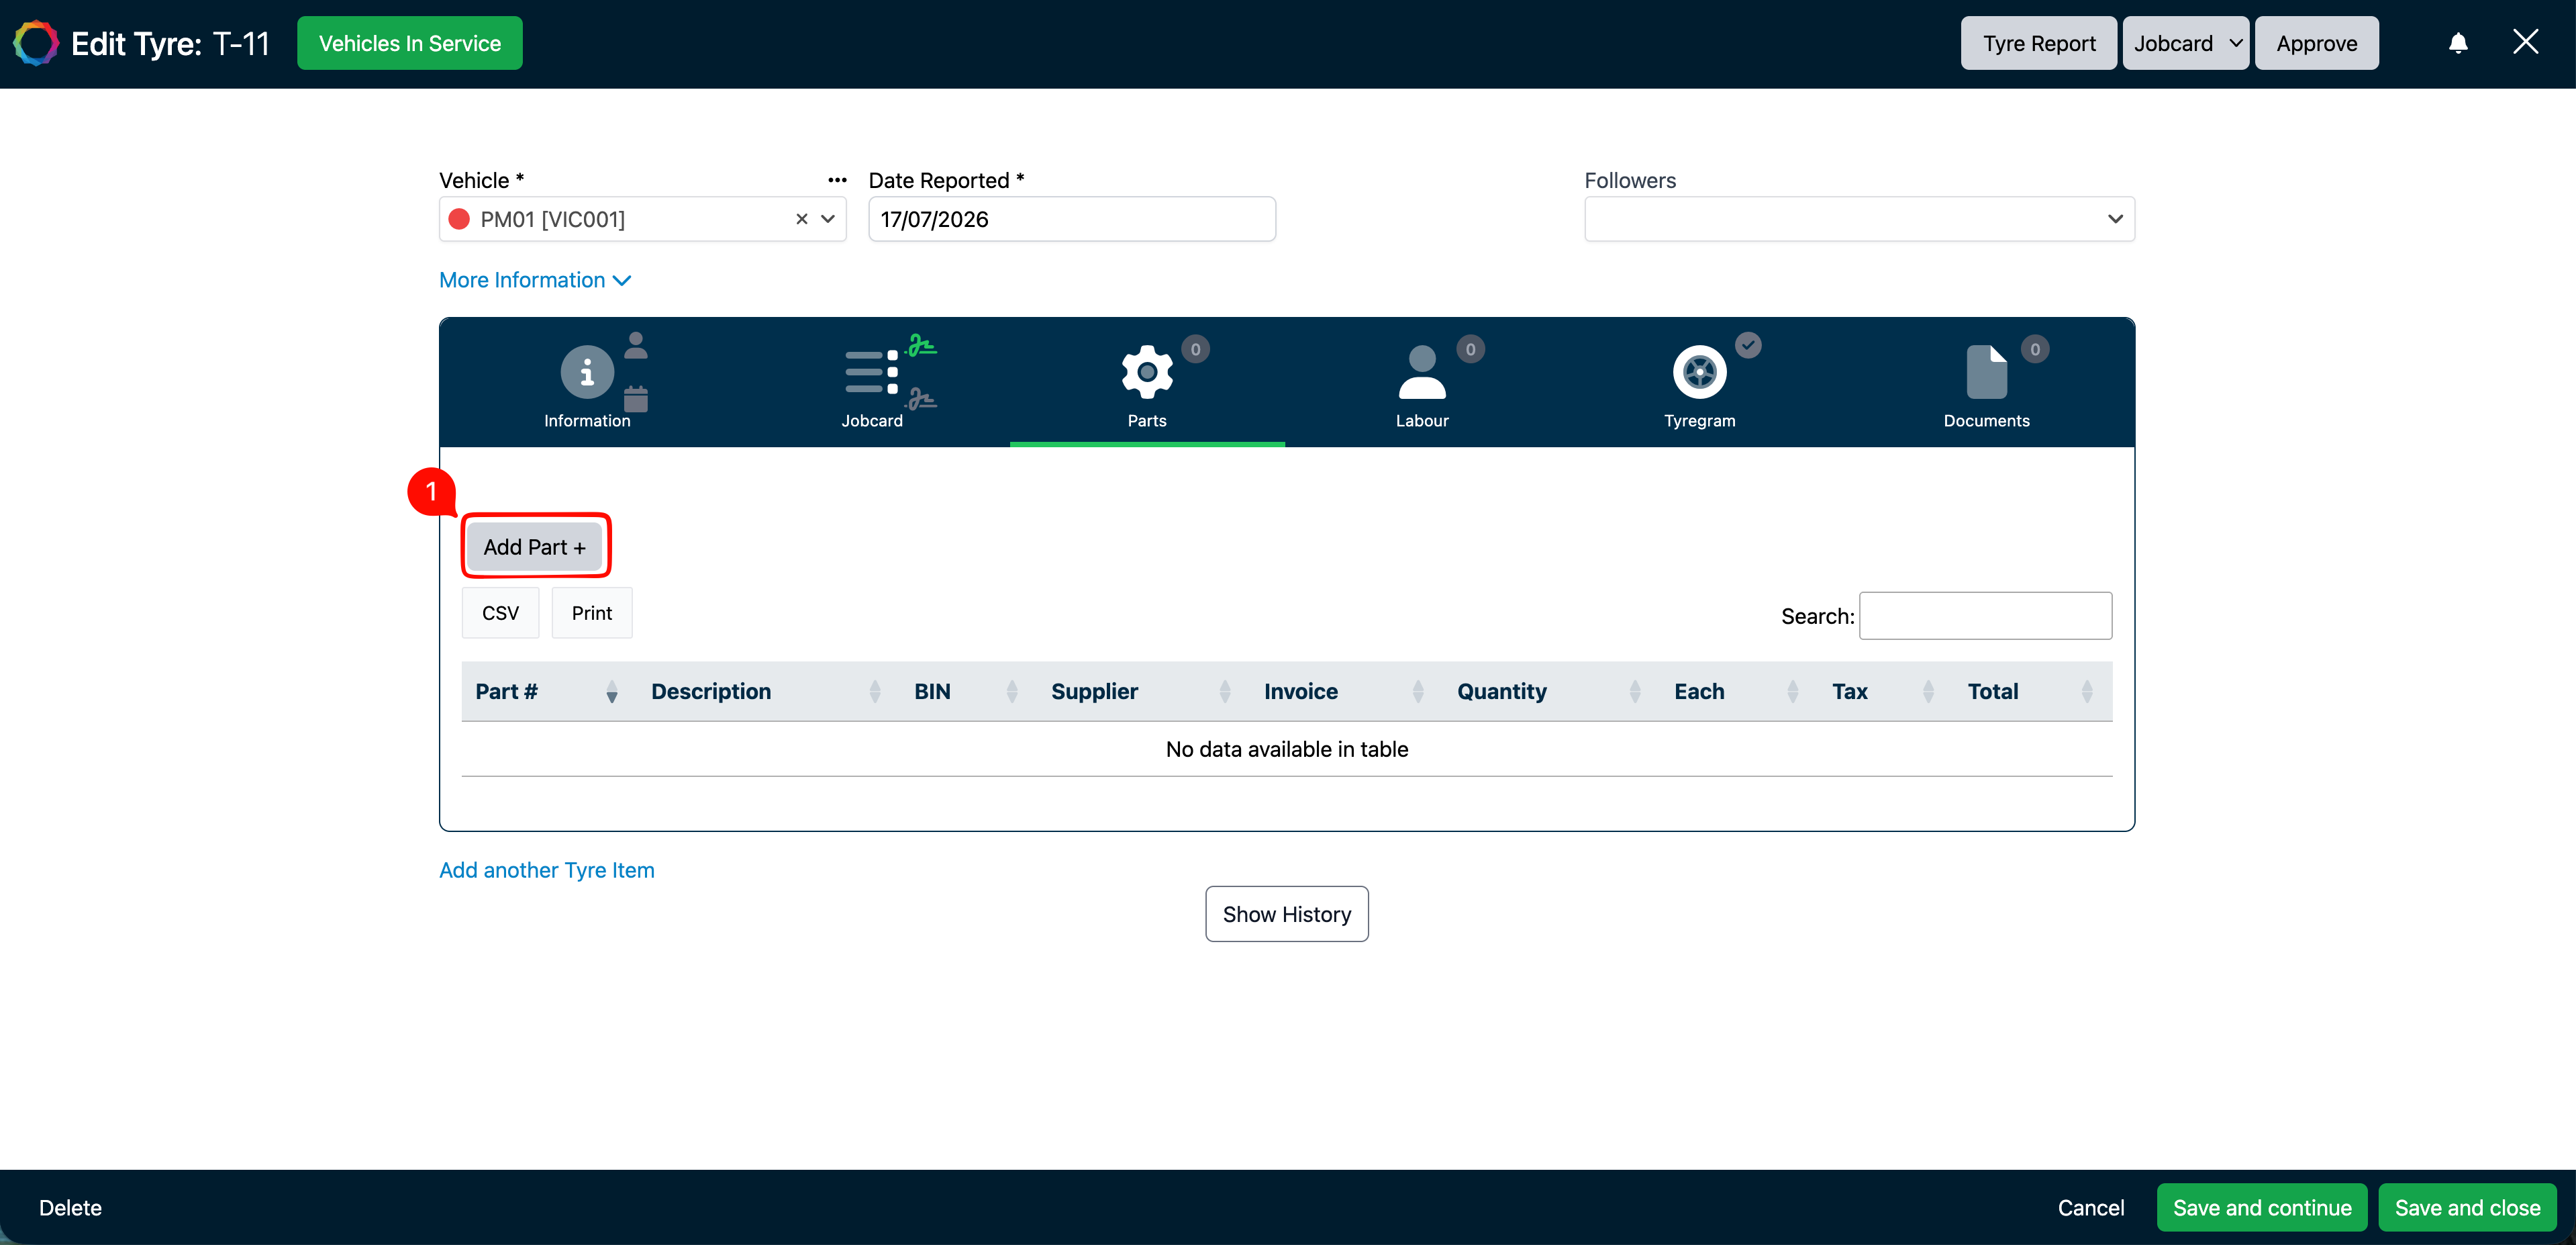Sort by Quantity column

(x=1551, y=692)
